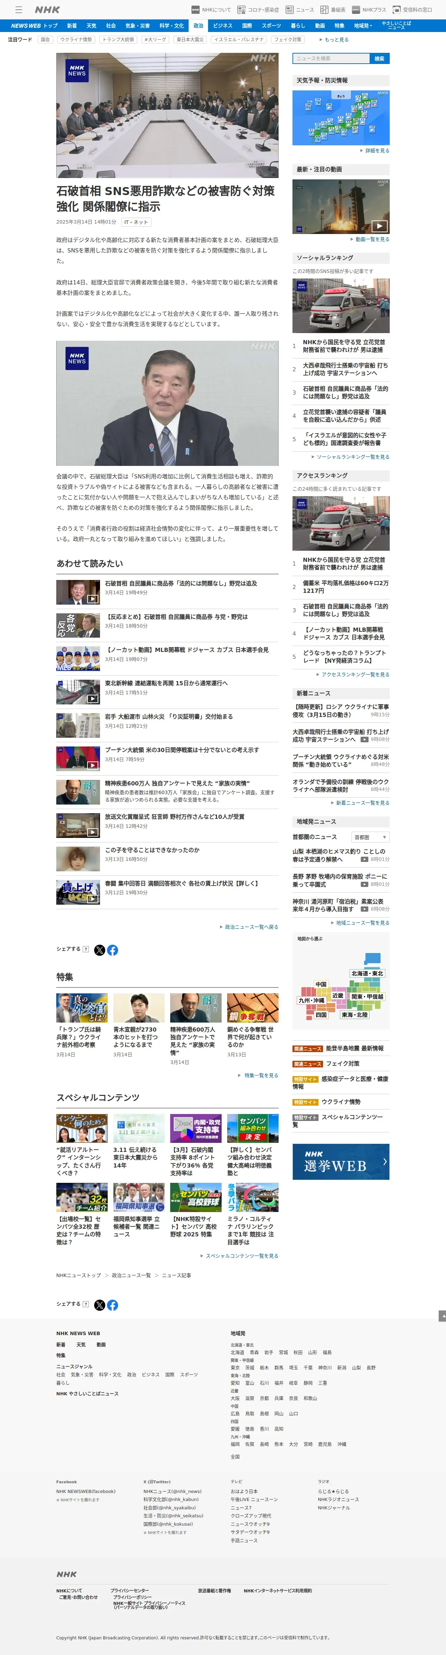
Task: Open the 受信料の窓口 header icon link
Action: click(x=413, y=10)
